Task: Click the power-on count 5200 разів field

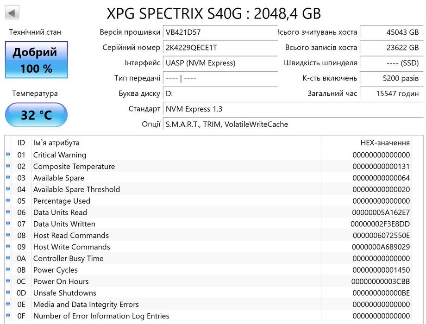Action: pos(391,78)
